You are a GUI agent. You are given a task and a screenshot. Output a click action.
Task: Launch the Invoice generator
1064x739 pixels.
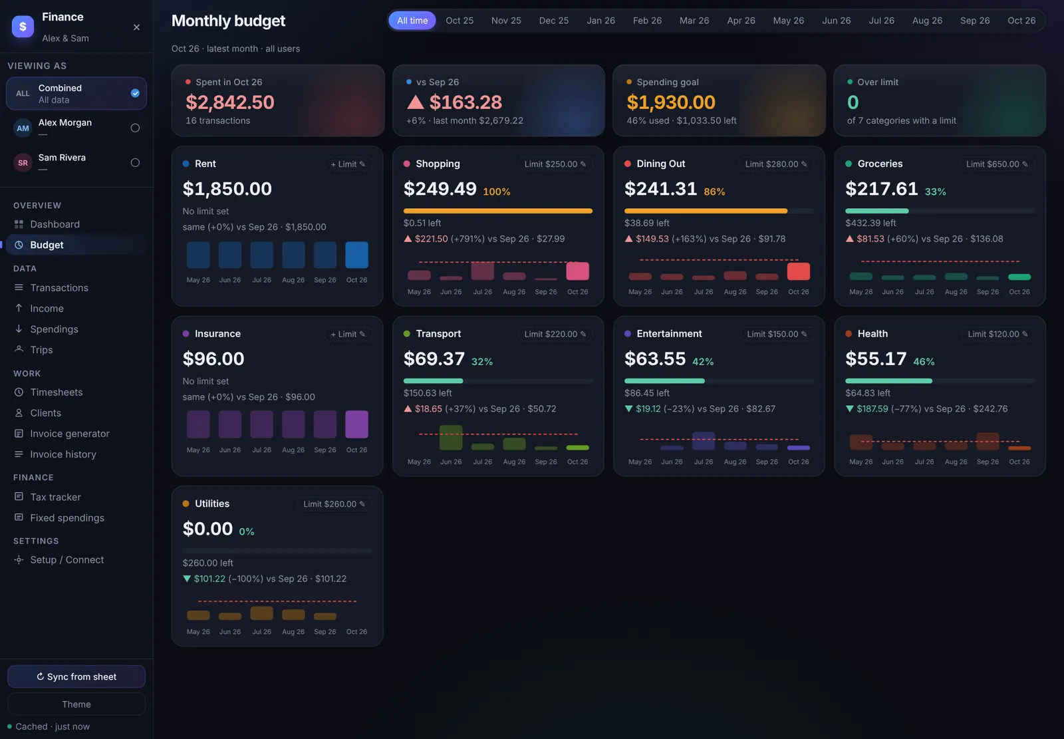coord(76,433)
